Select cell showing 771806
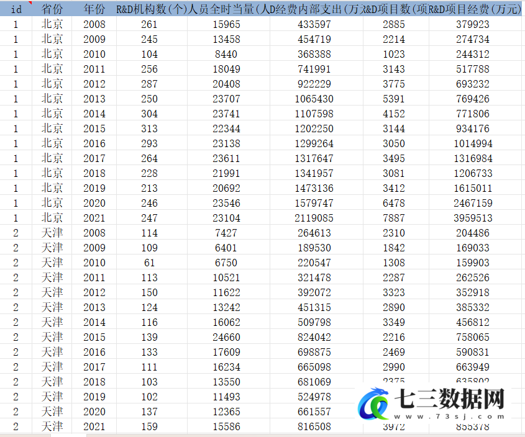Screen dimensions: 525x437 tap(475, 114)
